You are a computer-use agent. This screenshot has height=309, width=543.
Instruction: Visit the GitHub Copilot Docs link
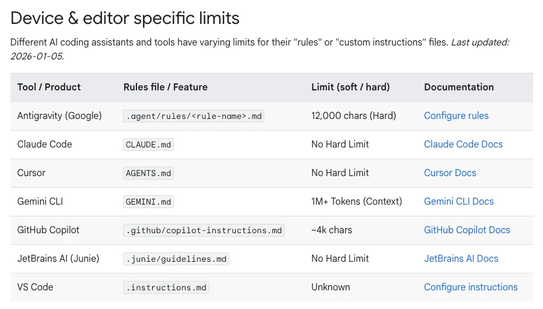pyautogui.click(x=467, y=230)
